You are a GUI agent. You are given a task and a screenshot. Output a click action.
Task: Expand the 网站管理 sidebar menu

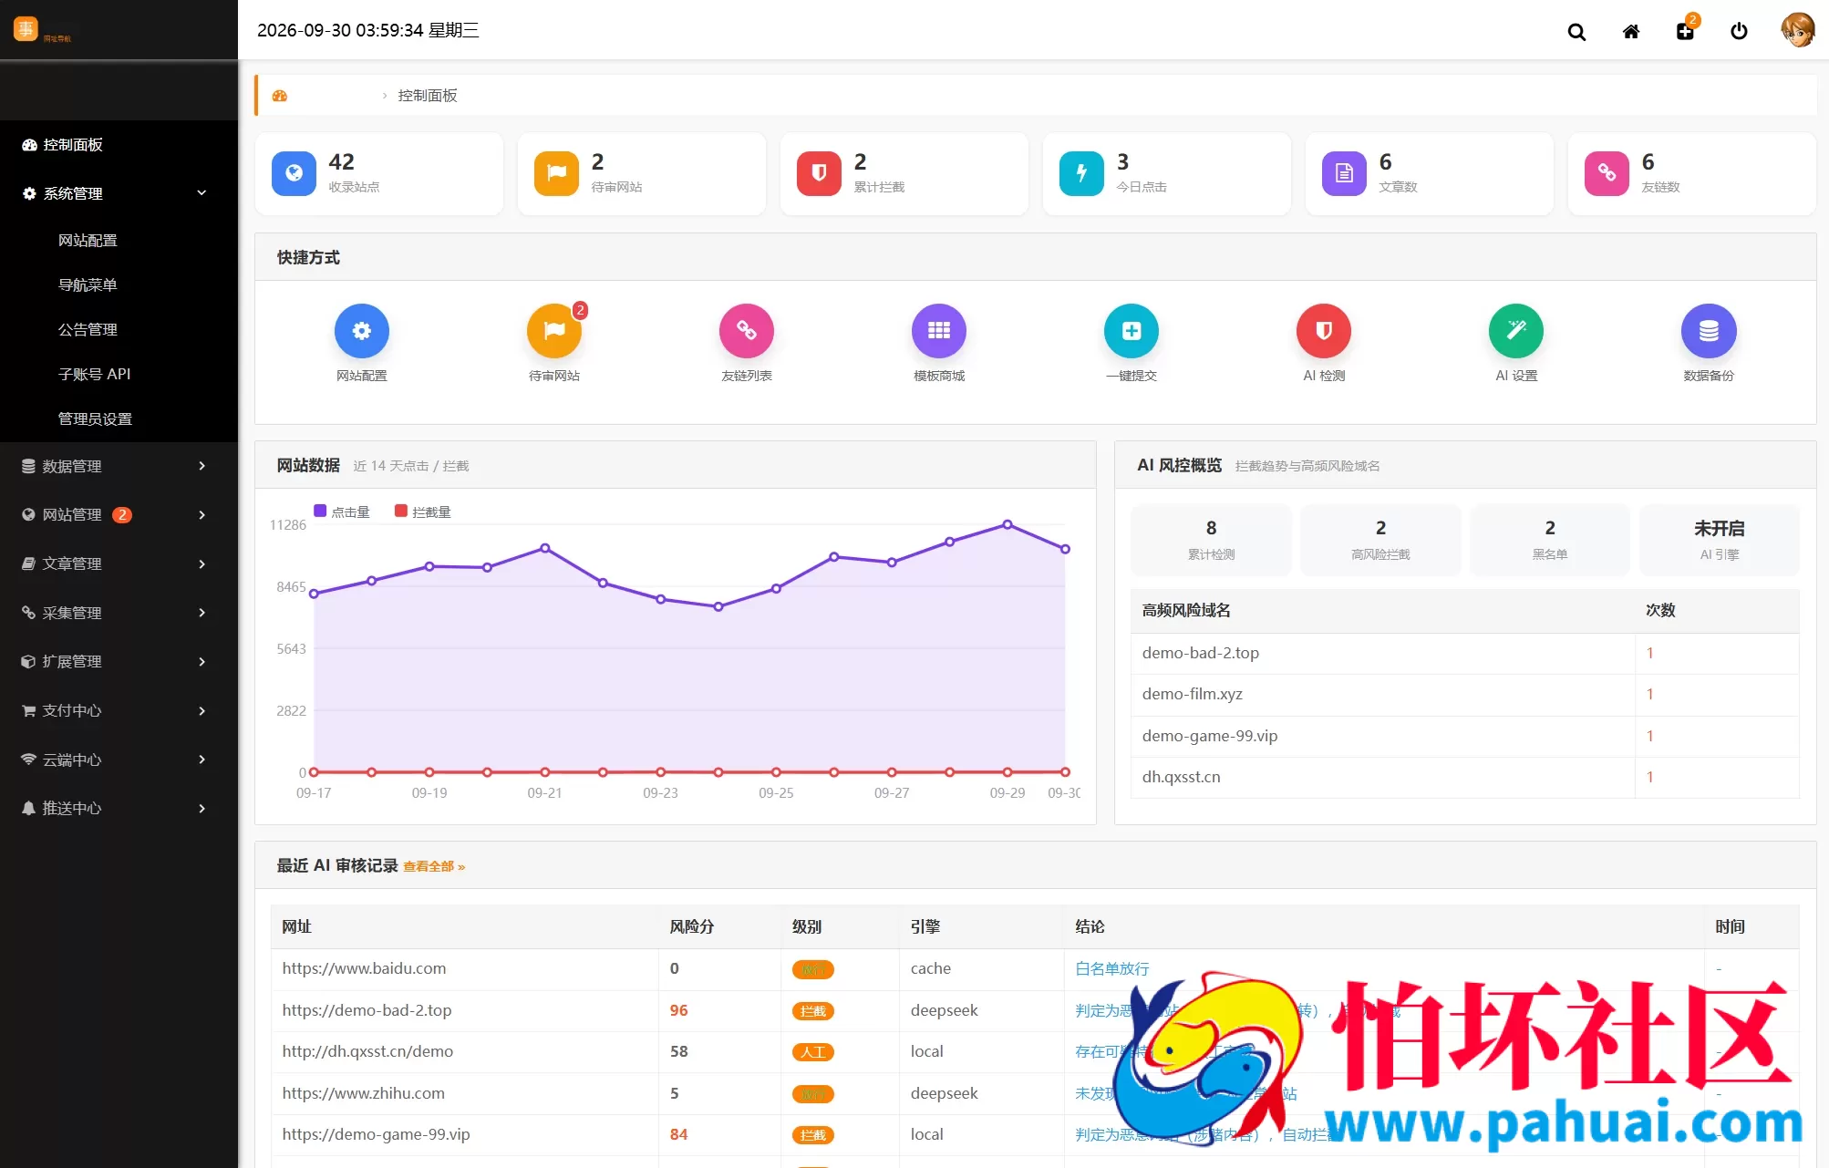(119, 515)
